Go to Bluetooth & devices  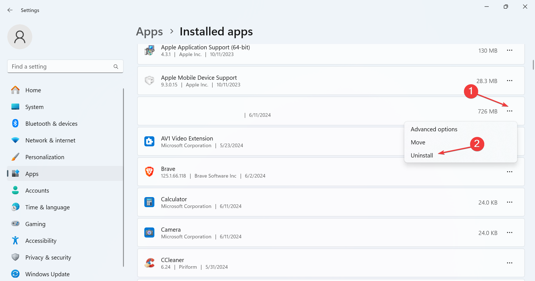click(65, 123)
